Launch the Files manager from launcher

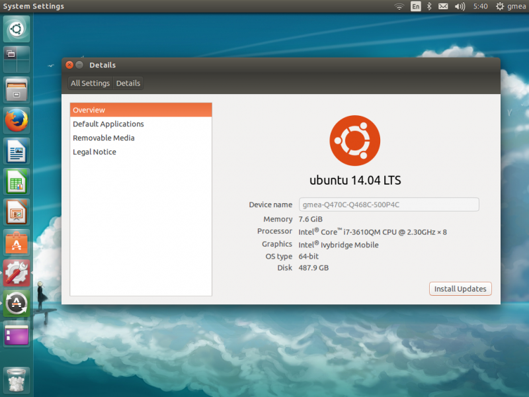coord(17,90)
